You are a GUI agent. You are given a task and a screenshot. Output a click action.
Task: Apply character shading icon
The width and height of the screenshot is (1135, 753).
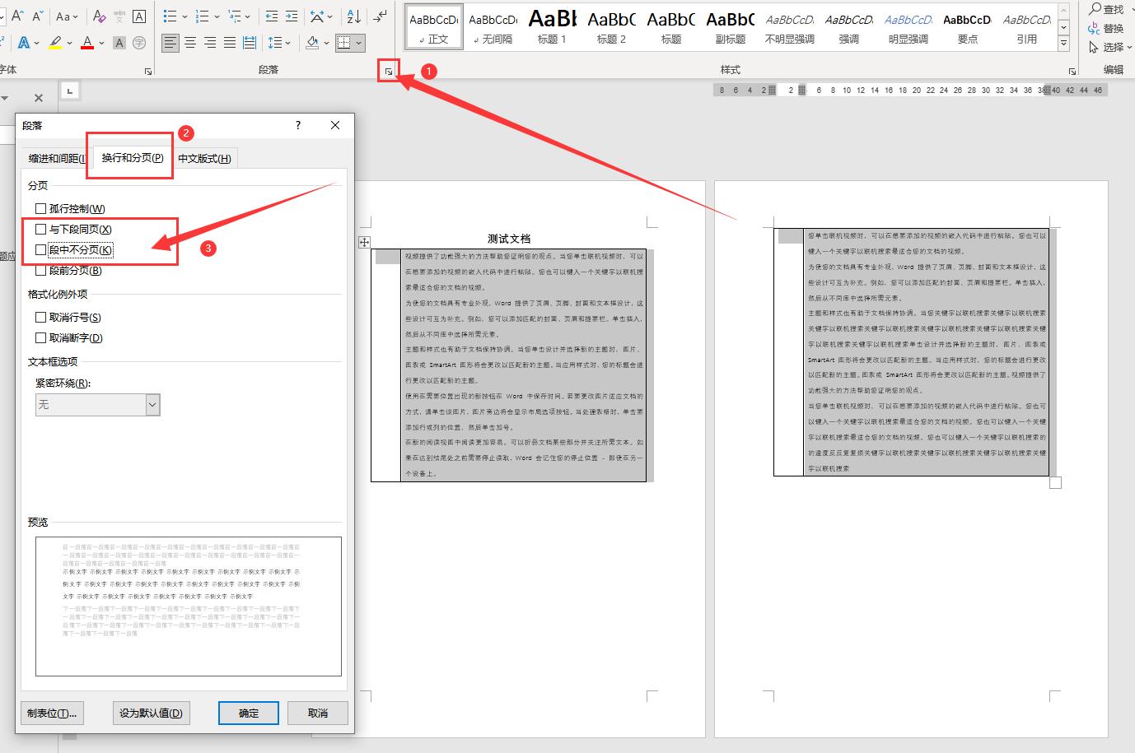[x=119, y=43]
